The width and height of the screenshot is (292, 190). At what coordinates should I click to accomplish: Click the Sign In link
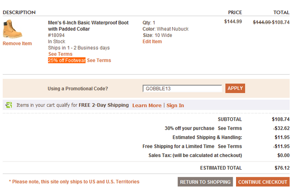(x=175, y=105)
